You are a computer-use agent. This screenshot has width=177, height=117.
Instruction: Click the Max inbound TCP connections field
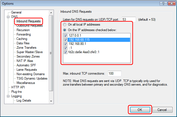[114, 74]
